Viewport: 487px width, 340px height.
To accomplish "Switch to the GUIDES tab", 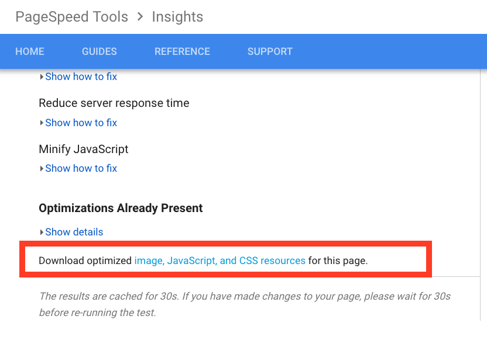I will coord(100,51).
